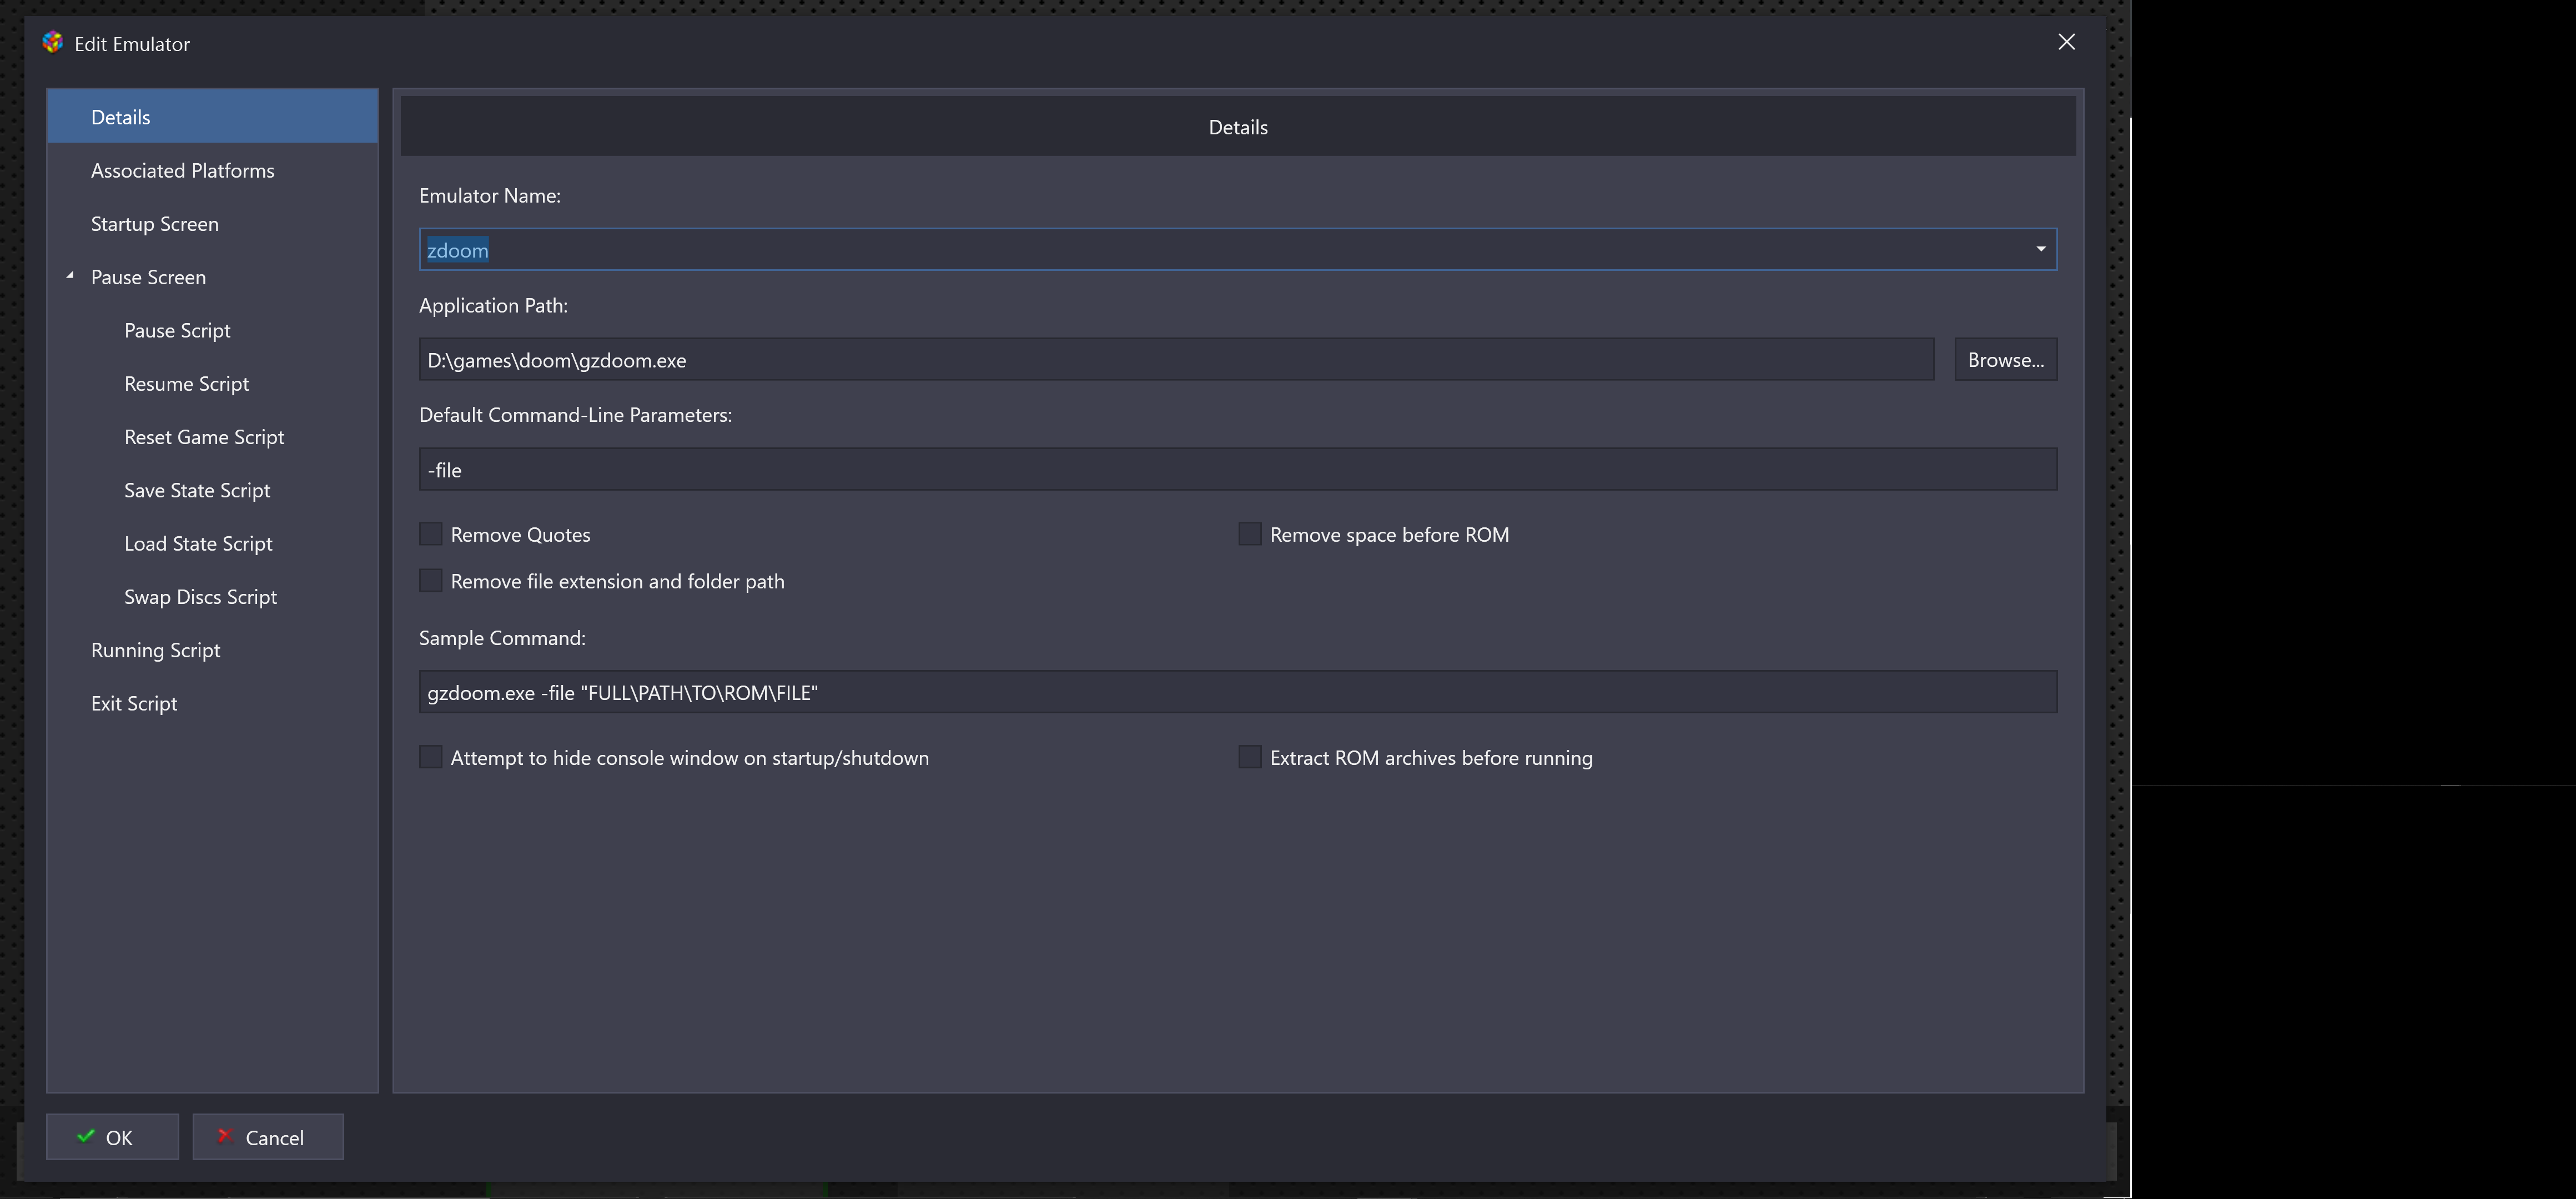Viewport: 2576px width, 1199px height.
Task: Select the Details section in sidebar
Action: coord(212,117)
